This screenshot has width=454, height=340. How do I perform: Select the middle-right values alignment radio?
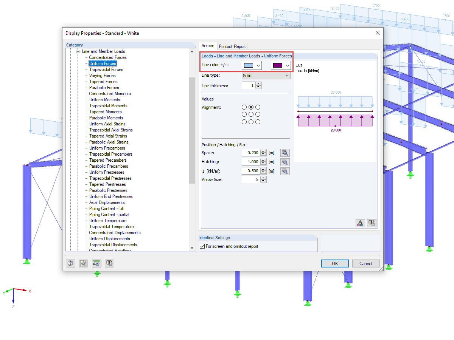point(258,114)
